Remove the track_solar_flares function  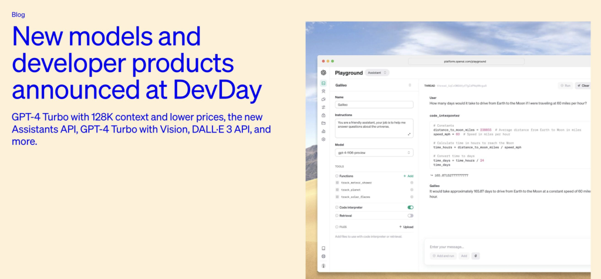[411, 197]
